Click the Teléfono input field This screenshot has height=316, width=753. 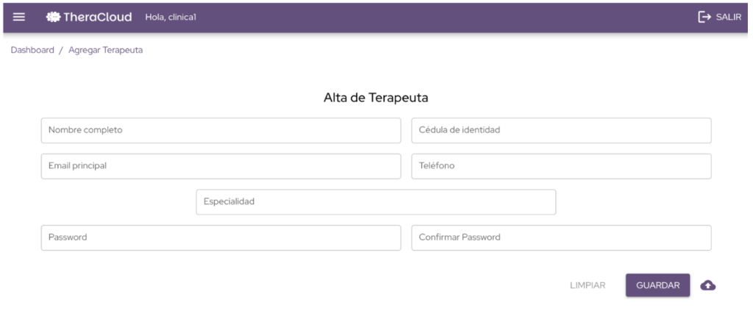561,166
